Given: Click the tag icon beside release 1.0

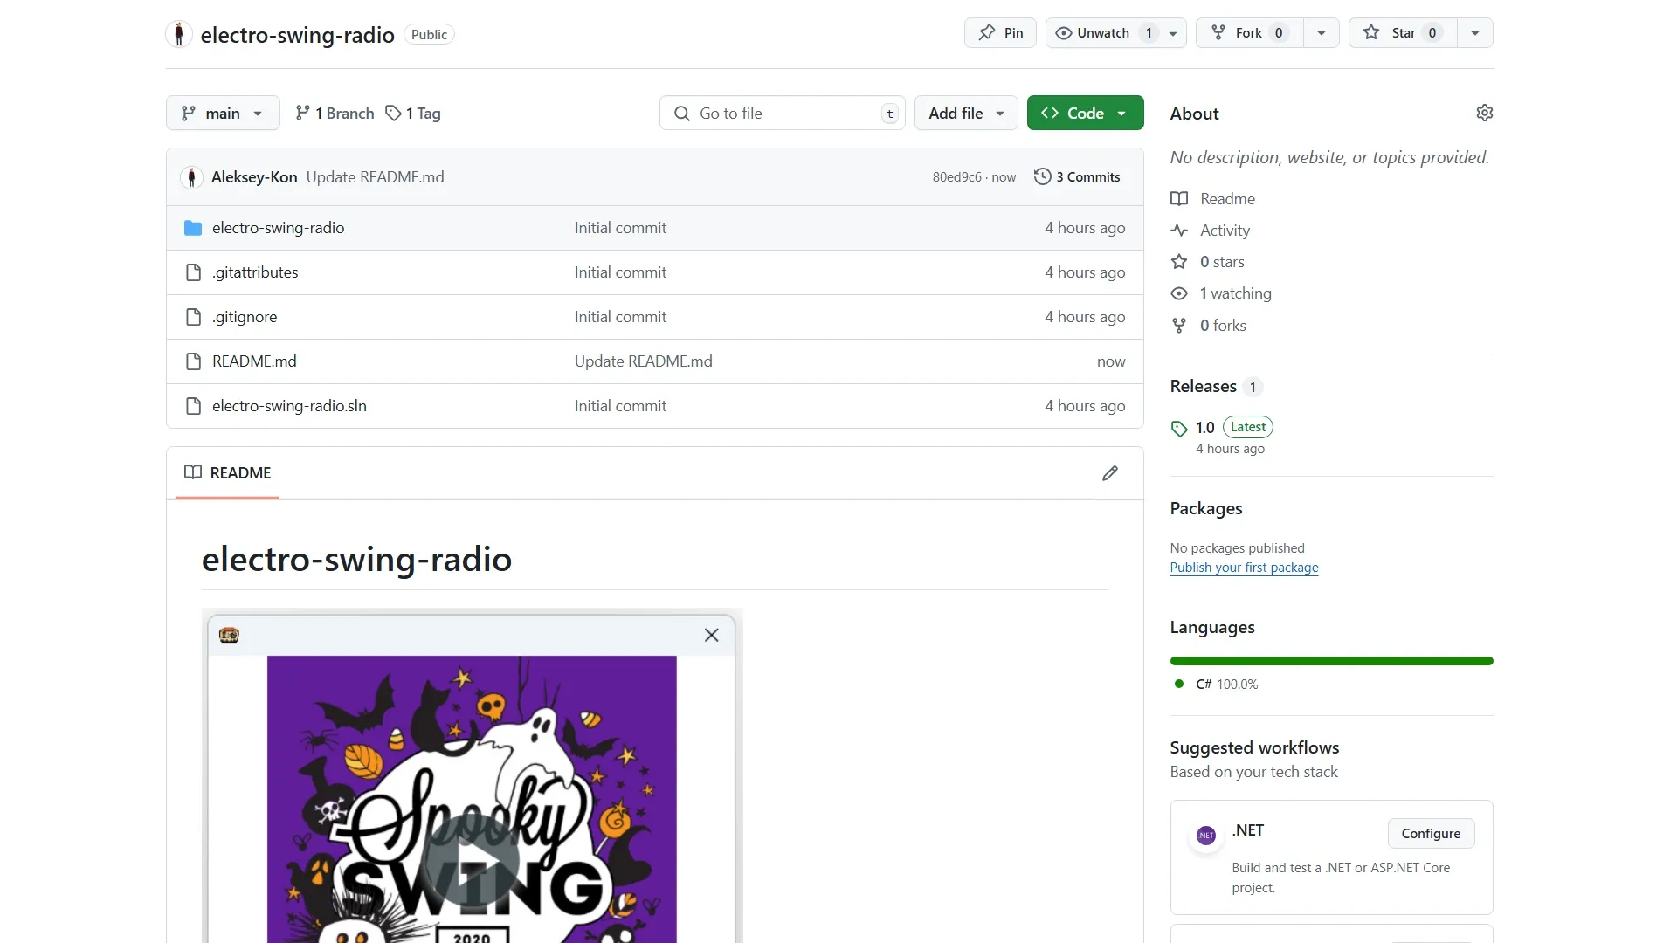Looking at the screenshot, I should [x=1179, y=428].
